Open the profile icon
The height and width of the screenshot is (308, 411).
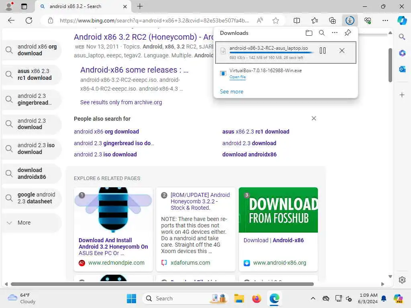pyautogui.click(x=9, y=6)
